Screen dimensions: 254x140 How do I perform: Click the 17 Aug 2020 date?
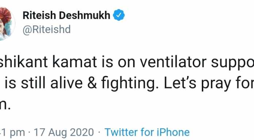(x=64, y=132)
